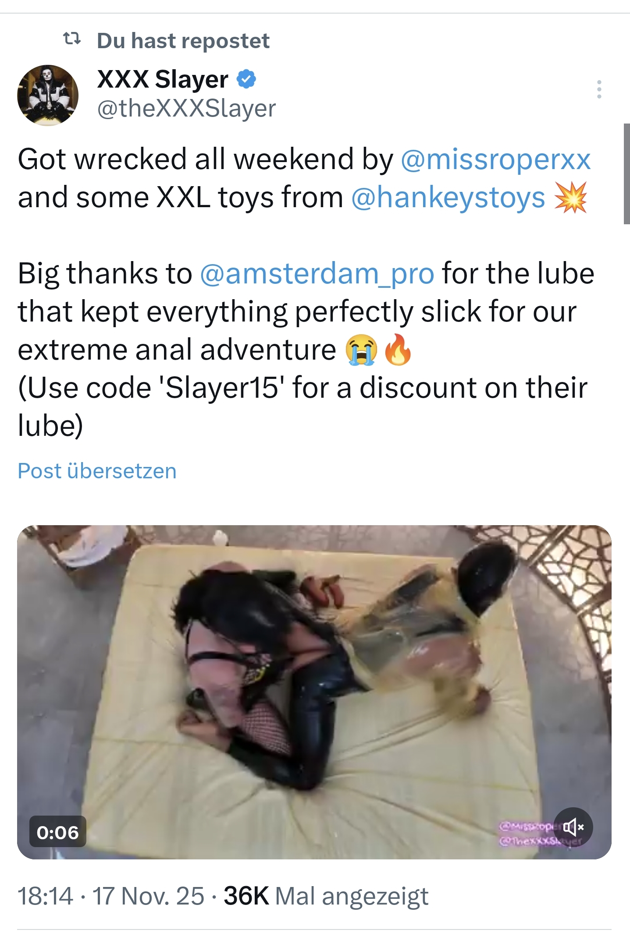Tap the blue verified badge
Image resolution: width=630 pixels, height=947 pixels.
point(246,79)
